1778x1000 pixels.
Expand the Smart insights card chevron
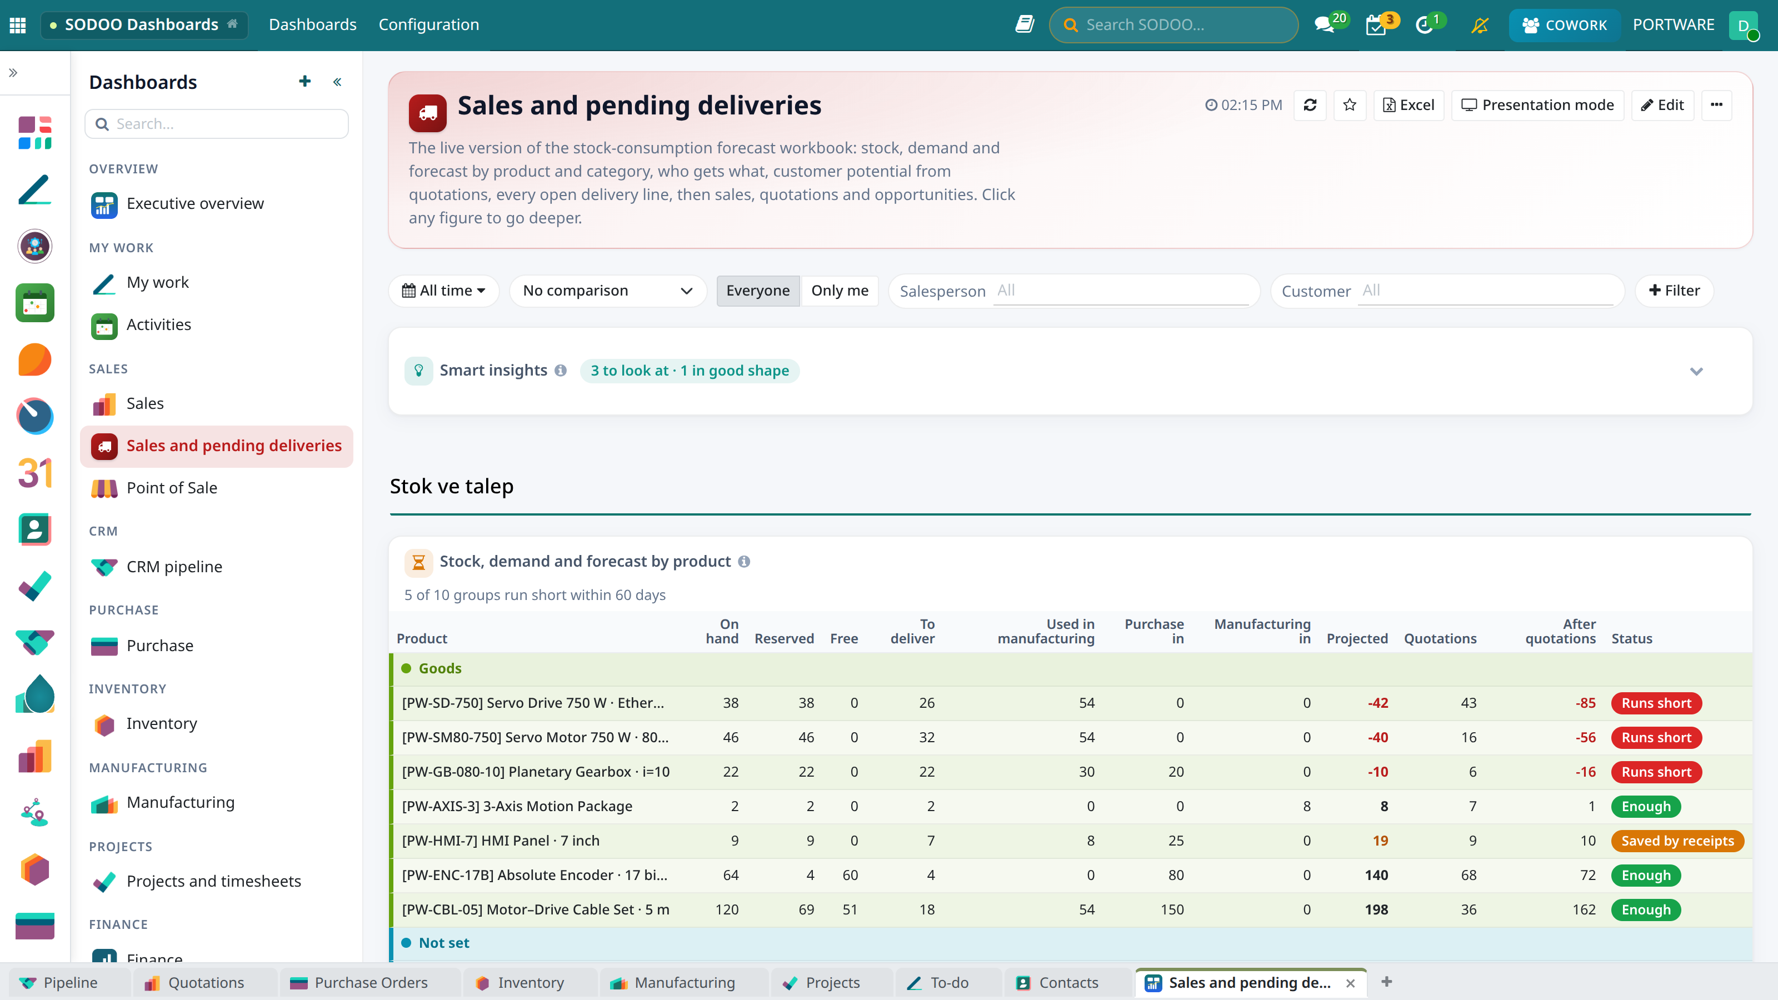click(1696, 371)
